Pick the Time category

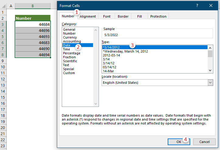pyautogui.click(x=66, y=49)
